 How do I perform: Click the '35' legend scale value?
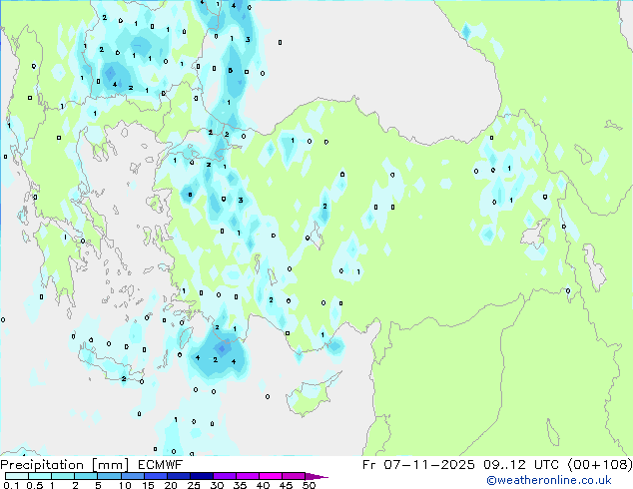(x=240, y=485)
